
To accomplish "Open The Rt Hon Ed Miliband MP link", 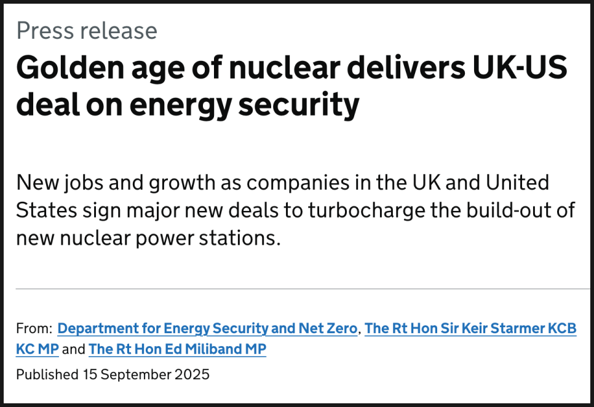I will click(177, 349).
